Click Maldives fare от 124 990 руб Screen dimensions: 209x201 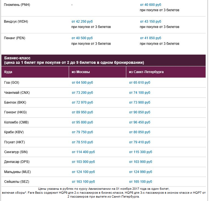point(141,172)
